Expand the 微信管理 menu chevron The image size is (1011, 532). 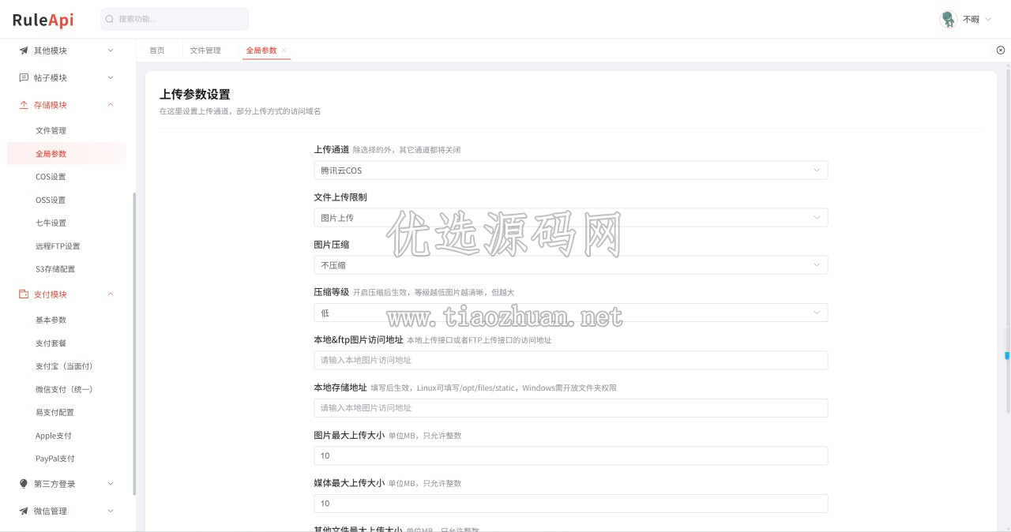pyautogui.click(x=111, y=511)
